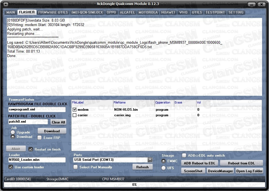Switch to the FLASHER tab
Image resolution: width=269 pixels, height=191 pixels.
tap(27, 12)
